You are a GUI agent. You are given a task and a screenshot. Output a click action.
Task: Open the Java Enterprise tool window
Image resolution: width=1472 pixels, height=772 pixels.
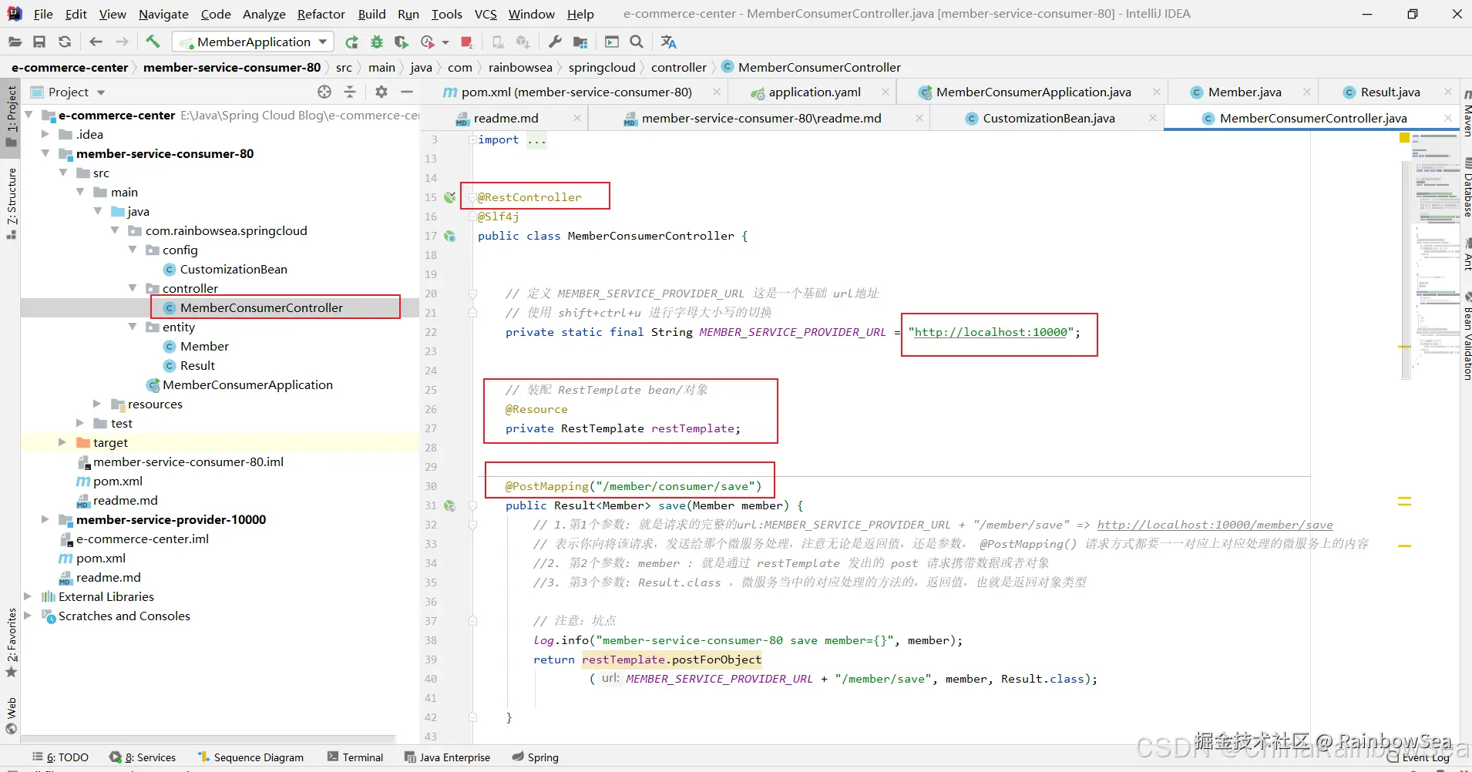pos(448,757)
